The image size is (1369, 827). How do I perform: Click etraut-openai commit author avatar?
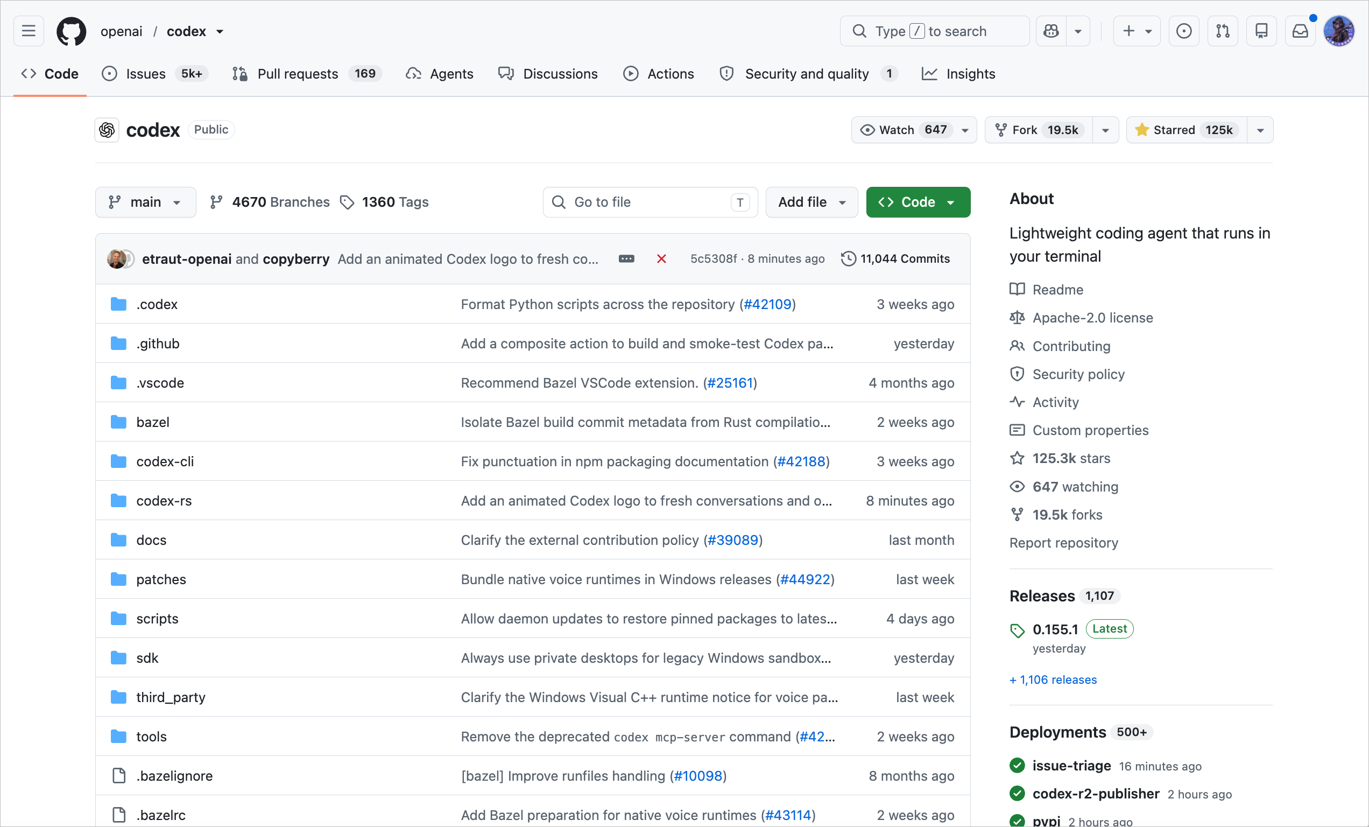point(117,258)
